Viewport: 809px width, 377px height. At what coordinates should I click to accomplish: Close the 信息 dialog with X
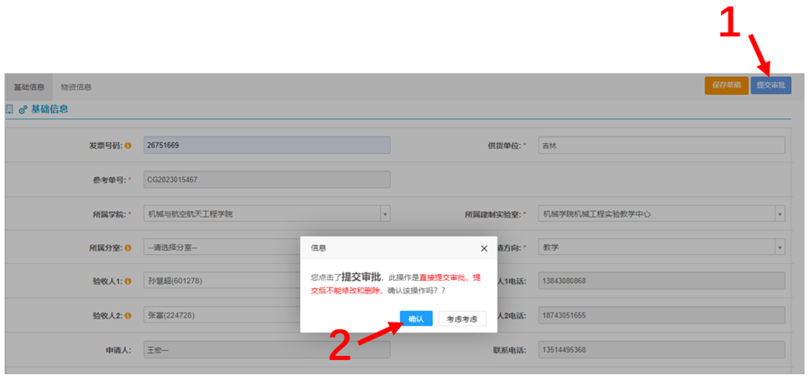click(x=484, y=248)
